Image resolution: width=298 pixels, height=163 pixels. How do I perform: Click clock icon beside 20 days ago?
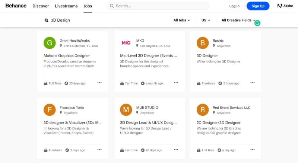coord(143,150)
